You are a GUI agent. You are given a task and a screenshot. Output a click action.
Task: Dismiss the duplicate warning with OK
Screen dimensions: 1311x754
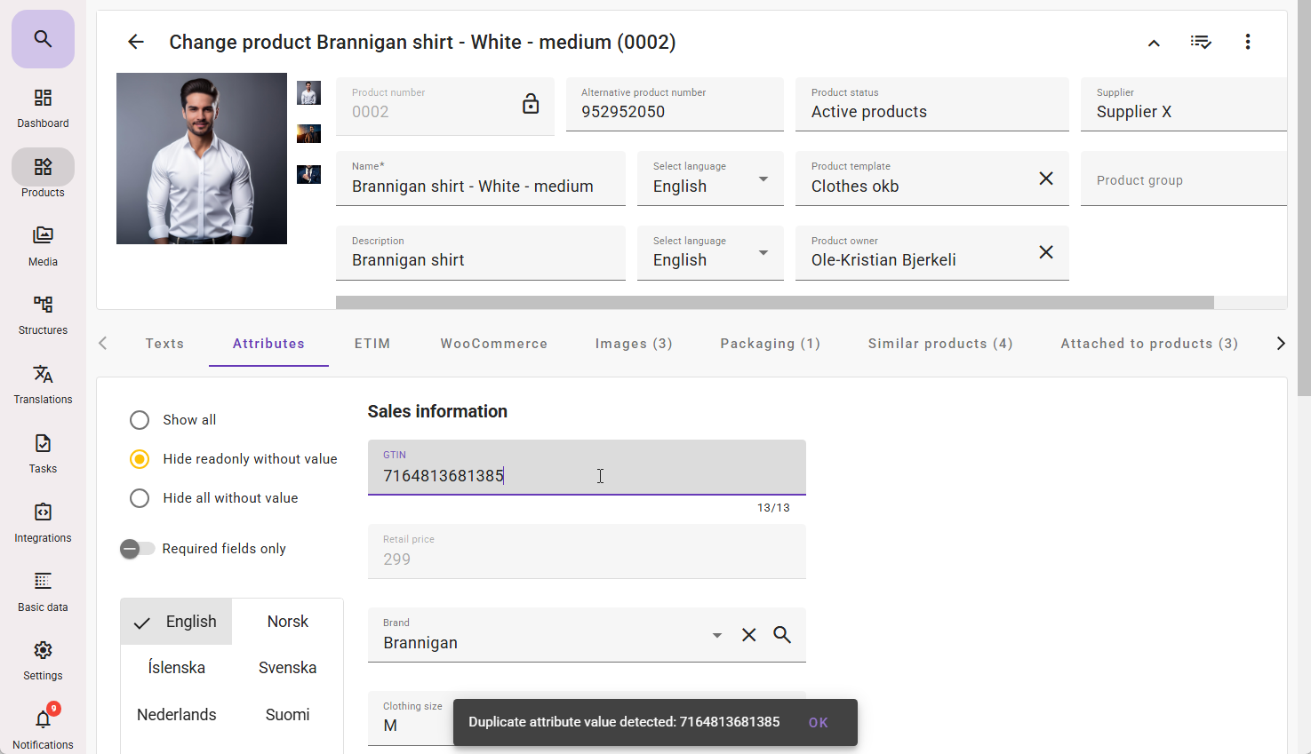[818, 723]
